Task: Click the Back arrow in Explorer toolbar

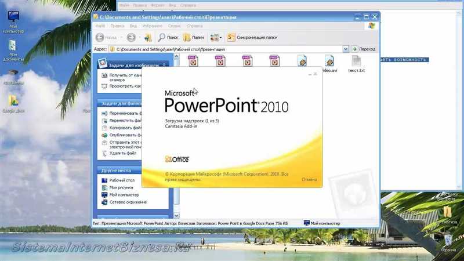Action: pos(100,37)
